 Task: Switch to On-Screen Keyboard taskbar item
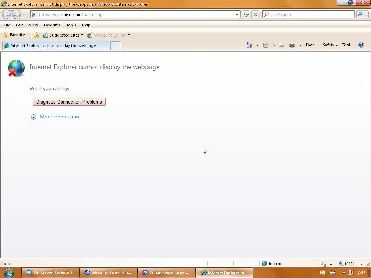coord(50,273)
